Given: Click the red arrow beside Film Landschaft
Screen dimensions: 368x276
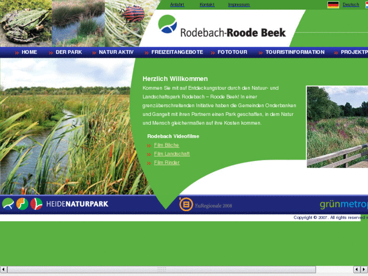Looking at the screenshot, I should click(149, 154).
